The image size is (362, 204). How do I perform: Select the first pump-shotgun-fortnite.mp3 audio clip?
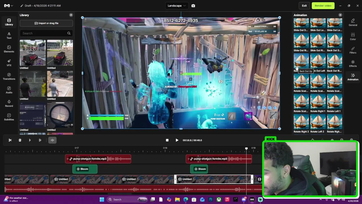98,159
